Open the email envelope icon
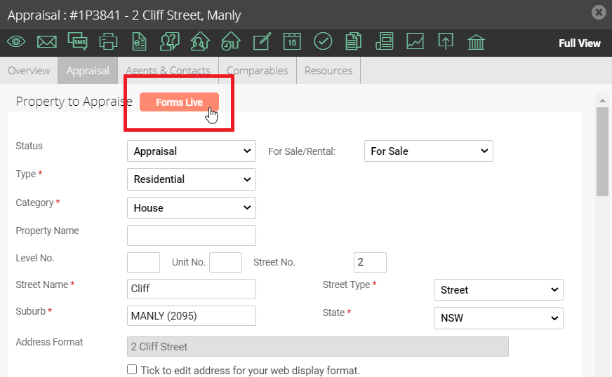Screen dimensions: 612x377 tap(47, 41)
